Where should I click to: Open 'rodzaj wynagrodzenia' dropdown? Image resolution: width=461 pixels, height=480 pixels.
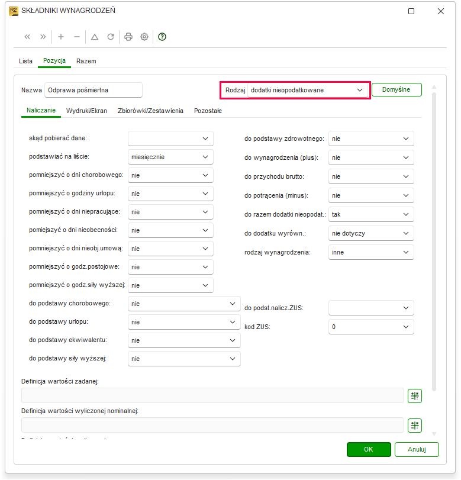[371, 252]
